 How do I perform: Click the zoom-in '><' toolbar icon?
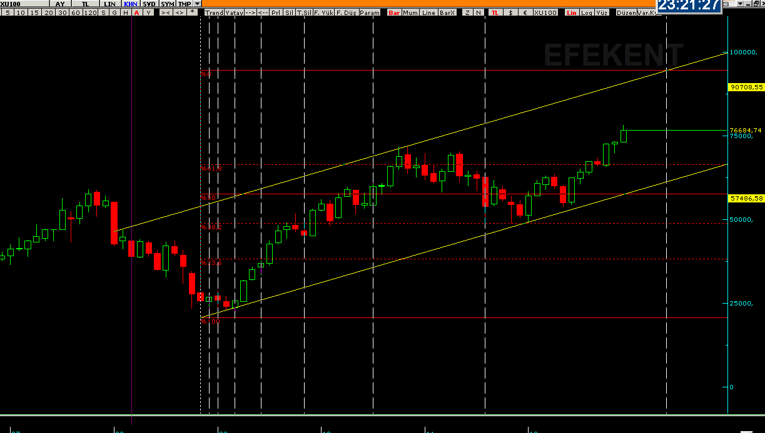click(x=165, y=12)
